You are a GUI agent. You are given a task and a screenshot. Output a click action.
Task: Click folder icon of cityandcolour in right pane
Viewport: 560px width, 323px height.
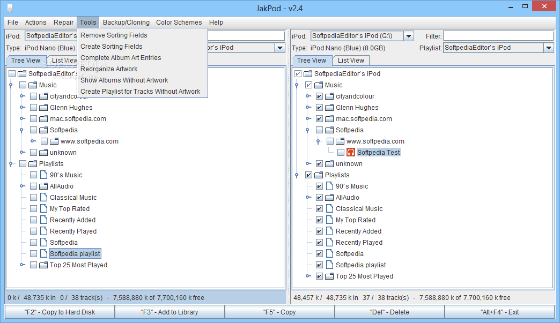pos(329,96)
